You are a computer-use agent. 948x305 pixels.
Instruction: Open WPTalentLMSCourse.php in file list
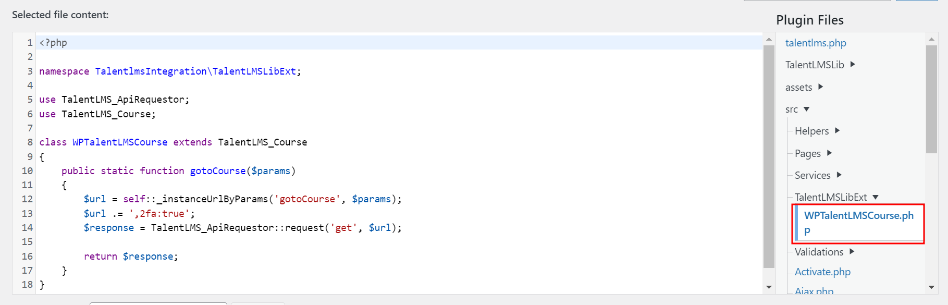coord(859,223)
